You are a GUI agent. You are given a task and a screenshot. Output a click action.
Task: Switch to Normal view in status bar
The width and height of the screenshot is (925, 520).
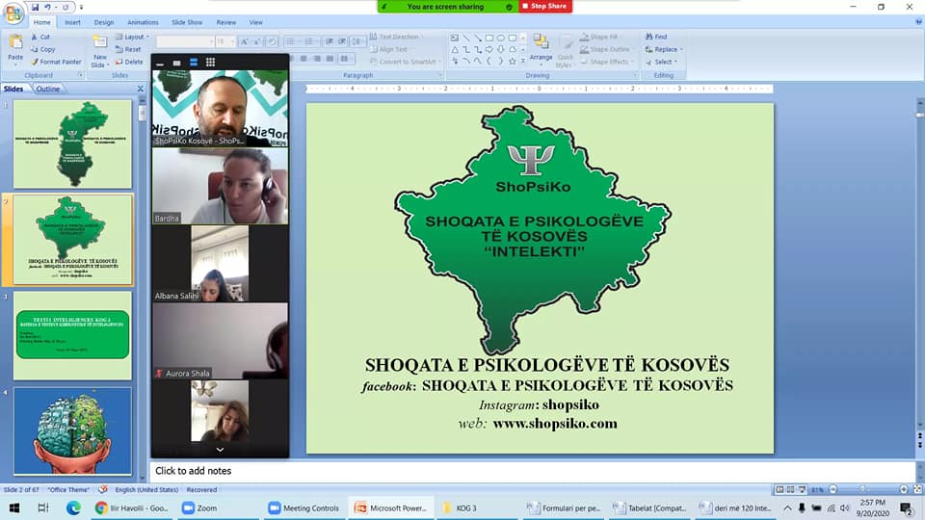pyautogui.click(x=780, y=489)
